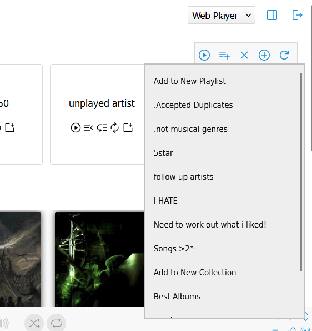Play the unplayed artist smart playlist
This screenshot has width=312, height=331.
tap(76, 128)
